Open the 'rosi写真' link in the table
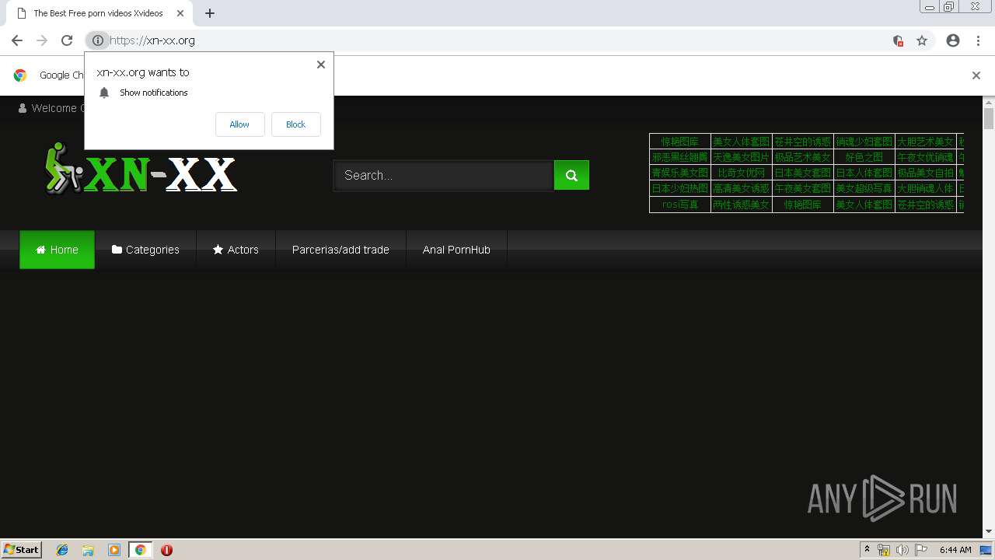This screenshot has width=995, height=560. tap(680, 205)
